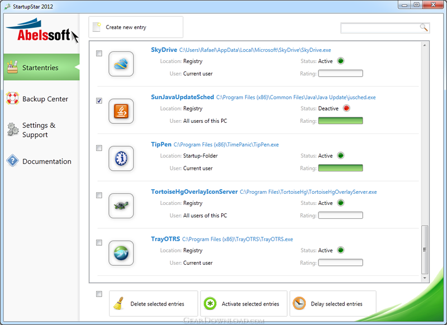Click the SkyDrive rating bar
447x325 pixels.
(x=340, y=74)
